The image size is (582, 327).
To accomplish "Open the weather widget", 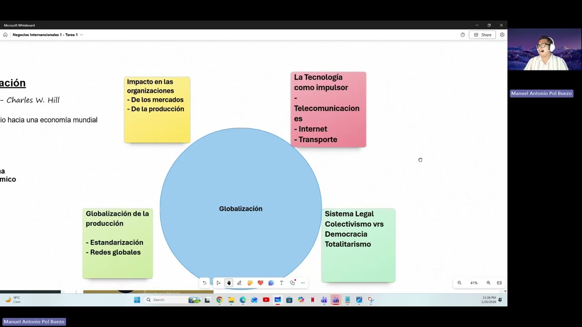I will coord(13,300).
